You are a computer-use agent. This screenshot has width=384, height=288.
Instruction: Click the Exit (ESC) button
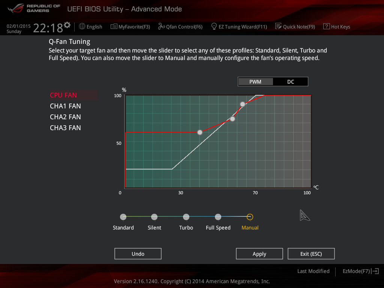pyautogui.click(x=311, y=254)
